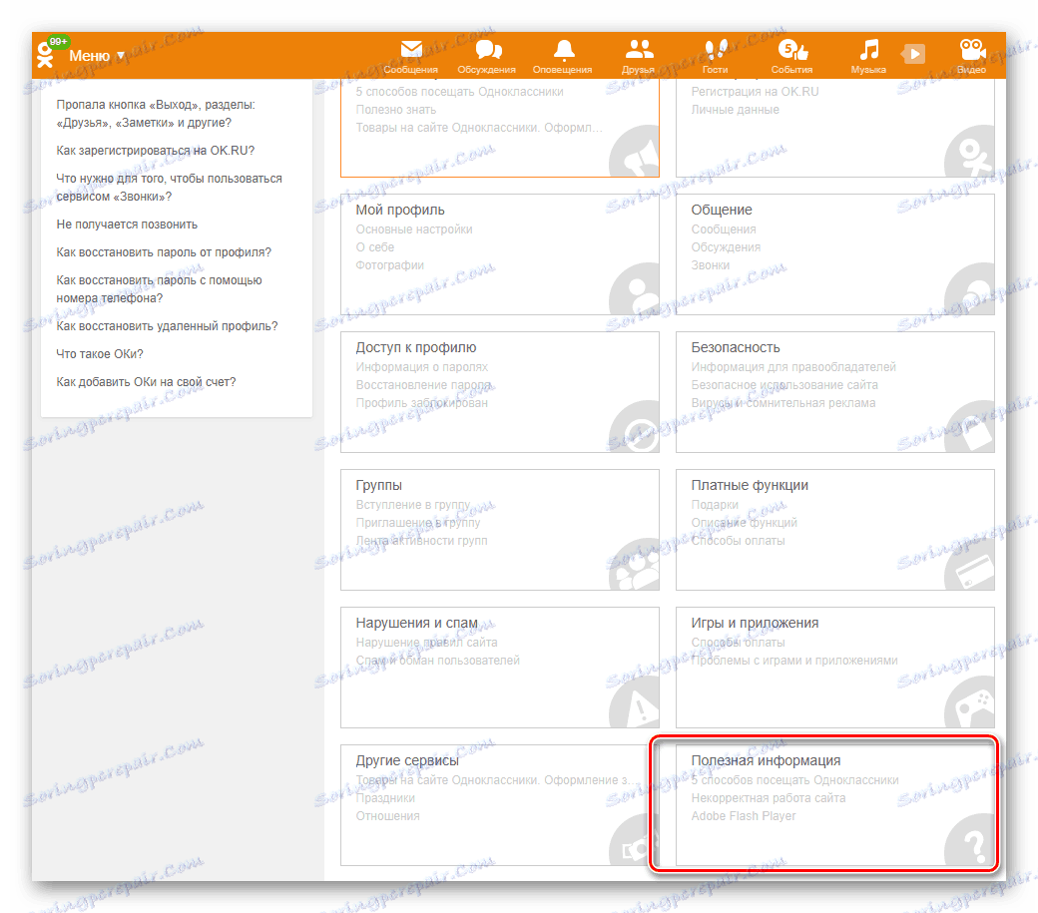Open Сообщения via the envelope icon

point(410,48)
